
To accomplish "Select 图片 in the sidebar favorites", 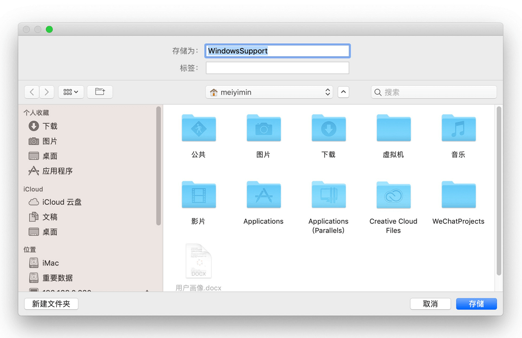I will pos(44,141).
